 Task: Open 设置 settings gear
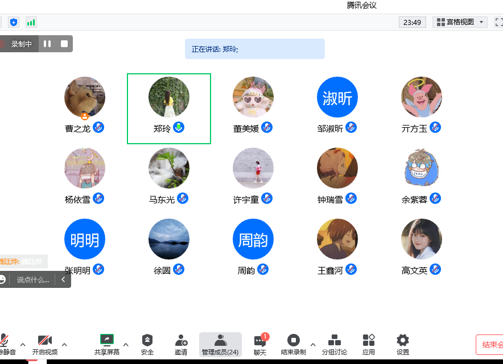coord(403,344)
